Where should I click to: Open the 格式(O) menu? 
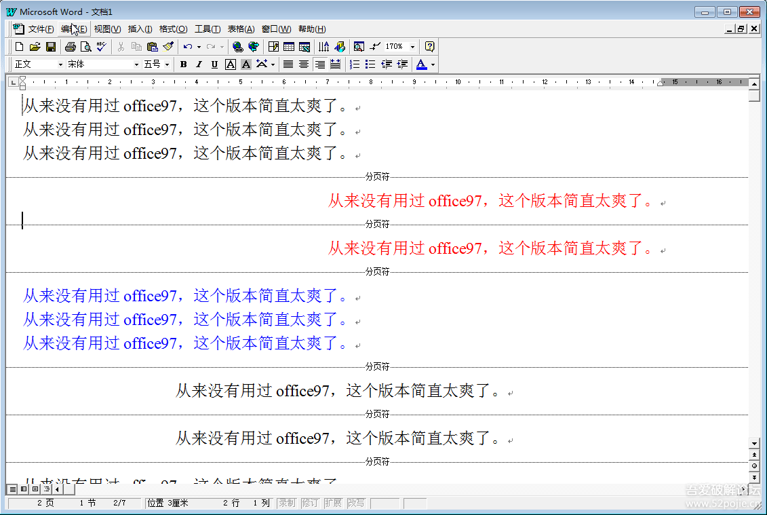(173, 29)
